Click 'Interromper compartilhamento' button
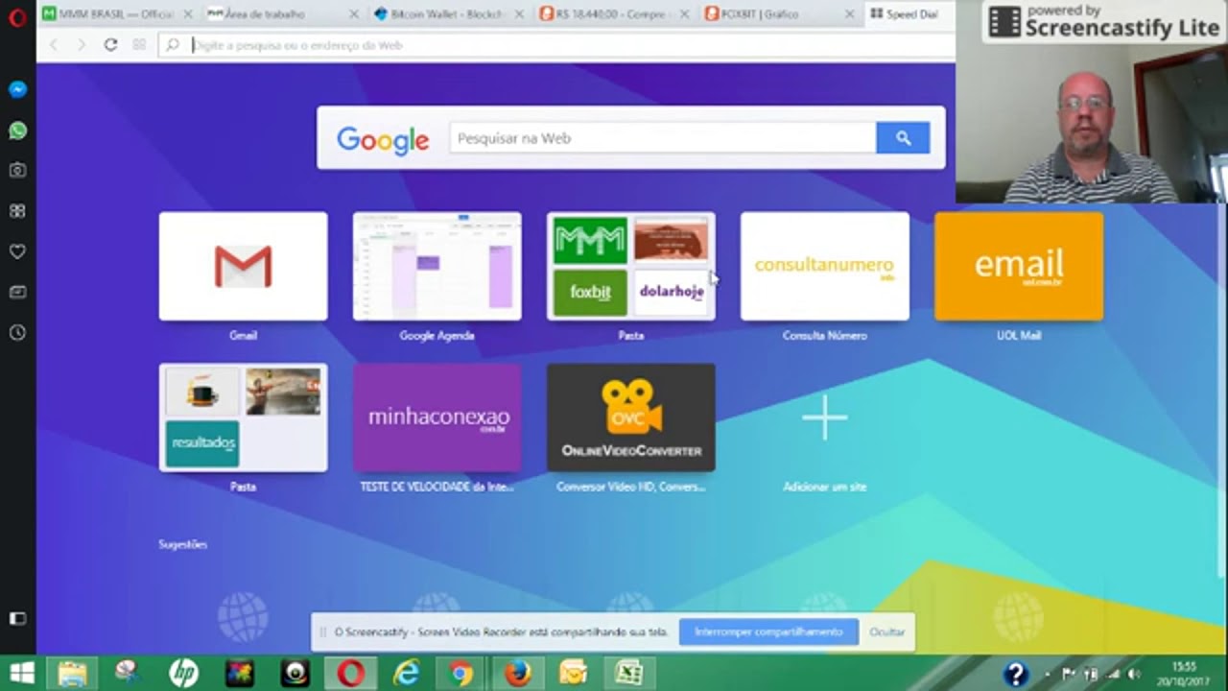The image size is (1228, 691). coord(768,632)
